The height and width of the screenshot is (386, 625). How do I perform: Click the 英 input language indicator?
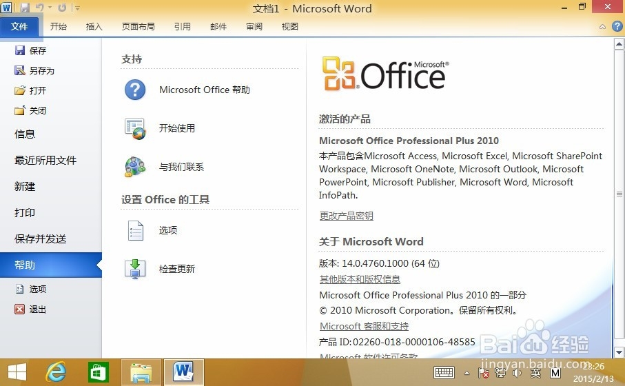click(x=535, y=373)
